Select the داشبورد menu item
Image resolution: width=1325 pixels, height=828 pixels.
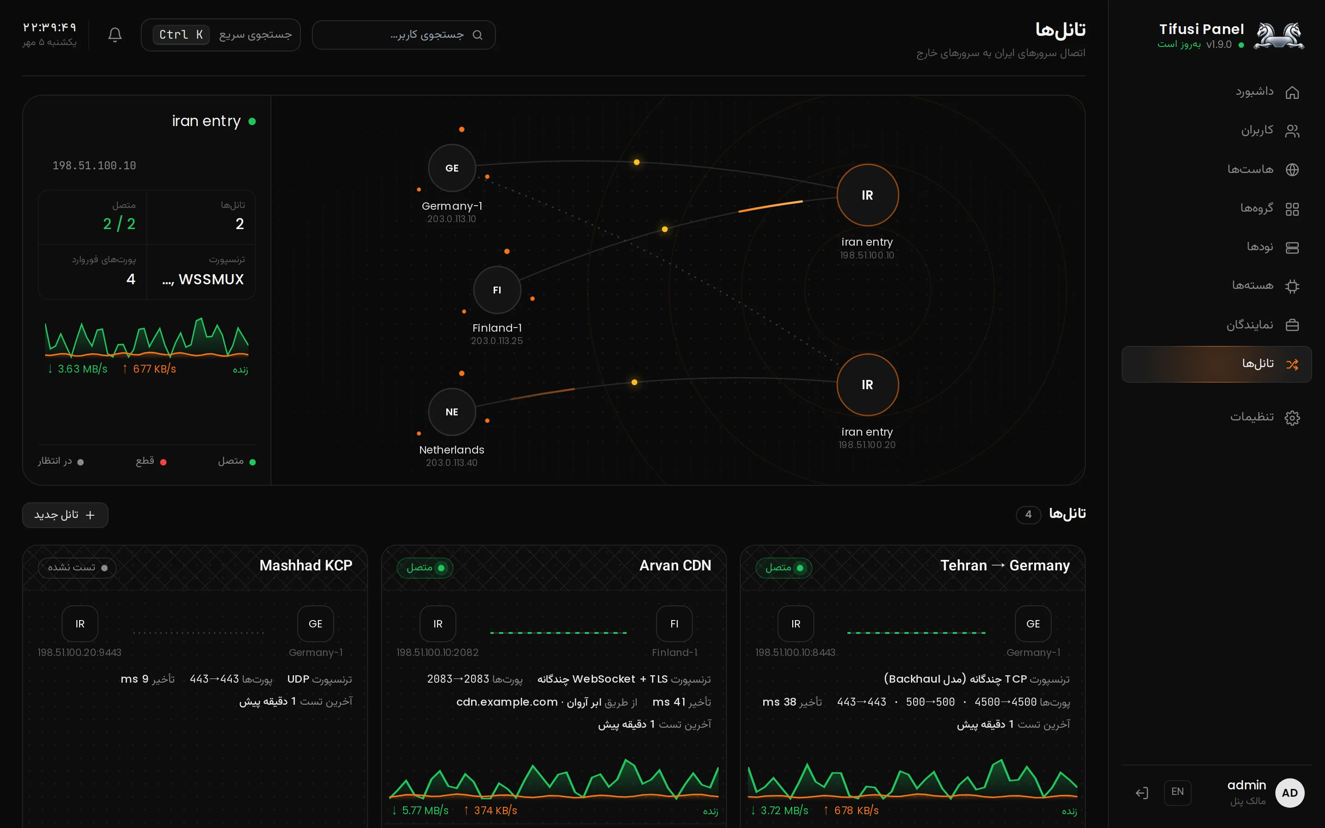1216,92
